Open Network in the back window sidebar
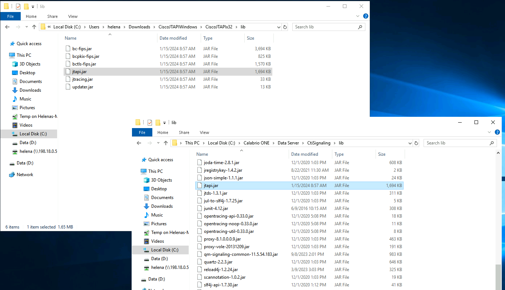505x290 pixels. click(25, 175)
